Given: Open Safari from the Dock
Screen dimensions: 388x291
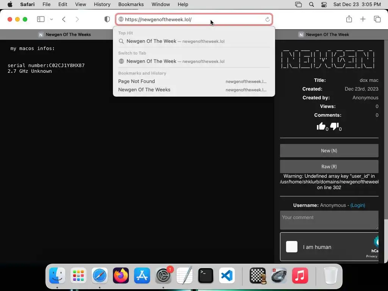Looking at the screenshot, I should click(x=100, y=275).
